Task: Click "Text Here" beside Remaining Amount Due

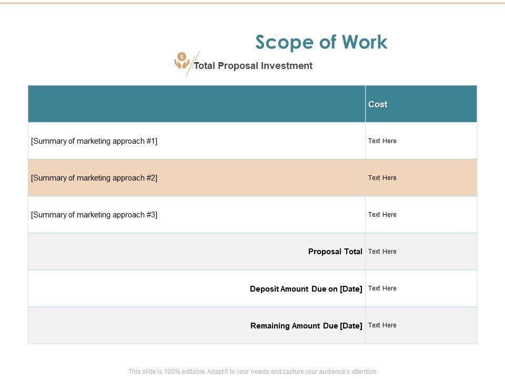Action: (382, 325)
